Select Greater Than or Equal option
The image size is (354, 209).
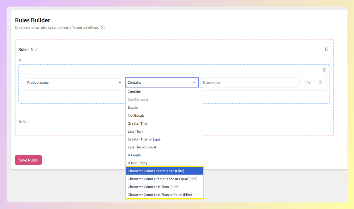coord(164,139)
